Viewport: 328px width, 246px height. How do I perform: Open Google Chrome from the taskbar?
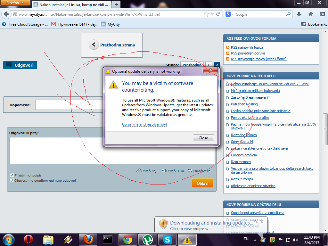click(127, 240)
